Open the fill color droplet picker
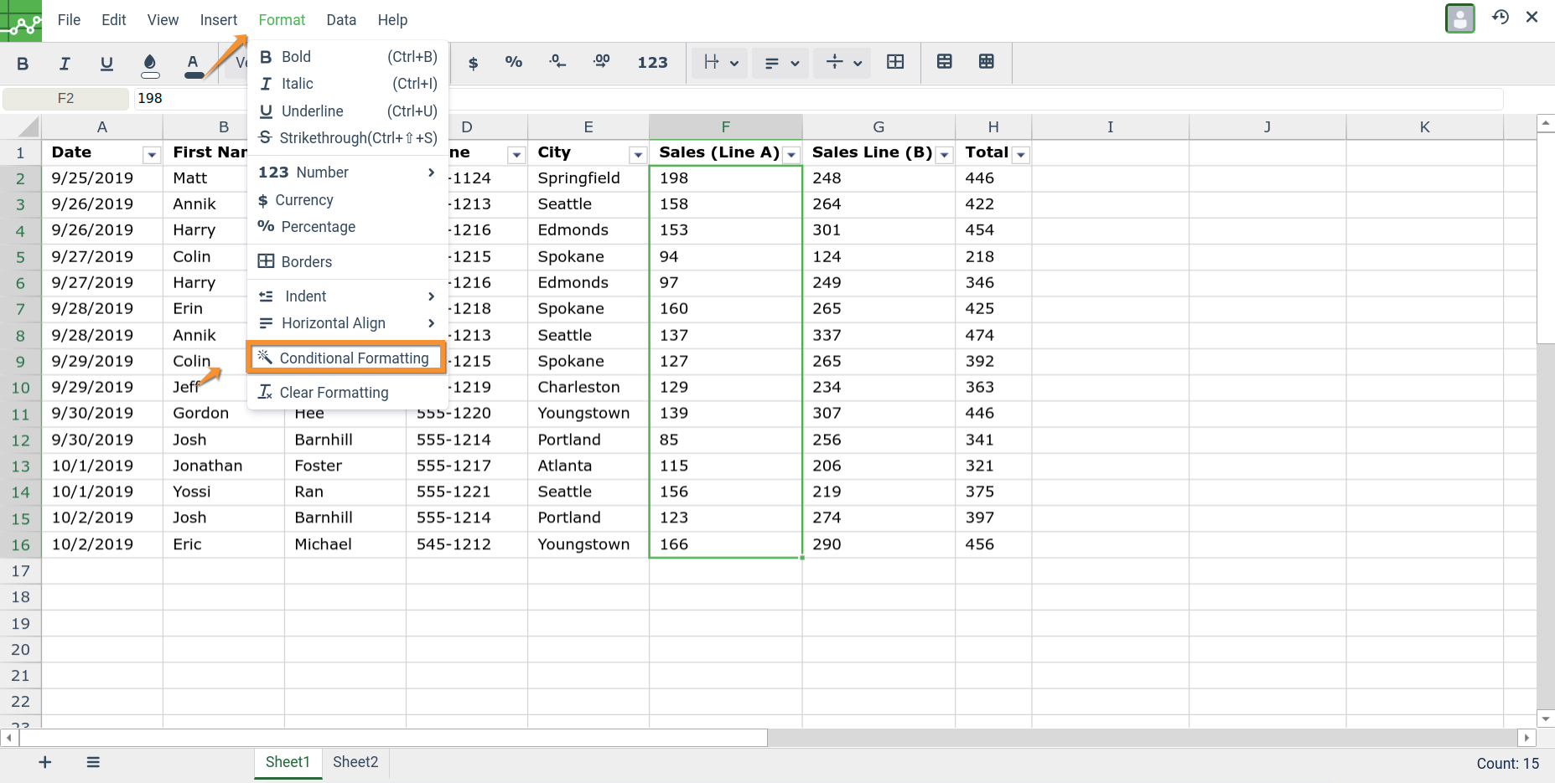This screenshot has height=783, width=1555. click(x=150, y=64)
